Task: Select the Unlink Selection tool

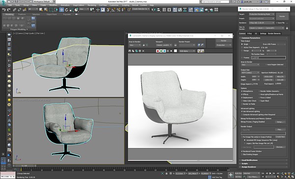Action: (x=19, y=10)
